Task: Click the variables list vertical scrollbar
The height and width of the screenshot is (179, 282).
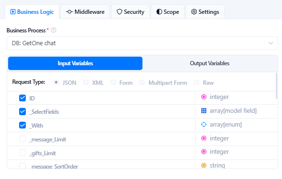Action: (276, 86)
